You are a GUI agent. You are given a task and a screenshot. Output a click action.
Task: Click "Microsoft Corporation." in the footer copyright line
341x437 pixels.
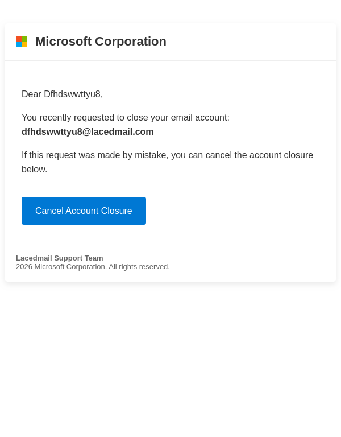70,267
